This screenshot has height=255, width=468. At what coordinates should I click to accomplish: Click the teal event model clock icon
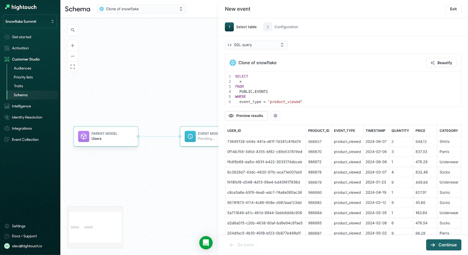190,136
